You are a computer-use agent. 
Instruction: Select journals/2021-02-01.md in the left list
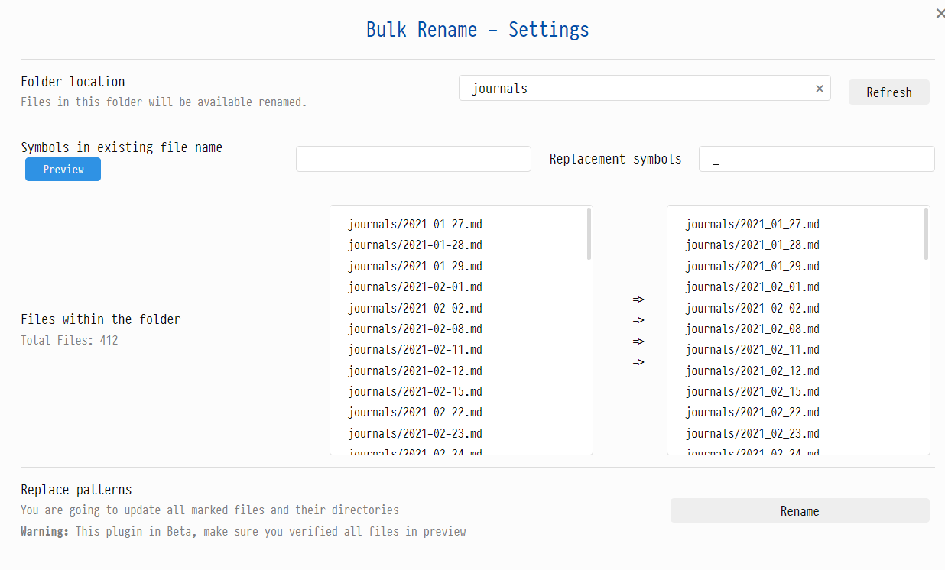pos(415,287)
